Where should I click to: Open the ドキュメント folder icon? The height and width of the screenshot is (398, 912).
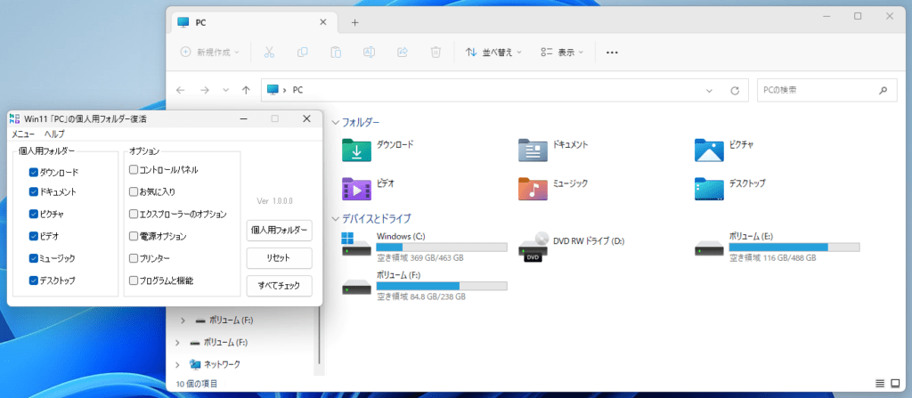coord(533,150)
